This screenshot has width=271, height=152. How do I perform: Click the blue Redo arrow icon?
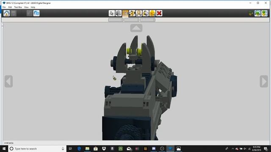(x=36, y=13)
